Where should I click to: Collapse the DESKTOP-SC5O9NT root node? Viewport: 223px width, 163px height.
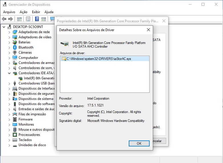pyautogui.click(x=4, y=27)
